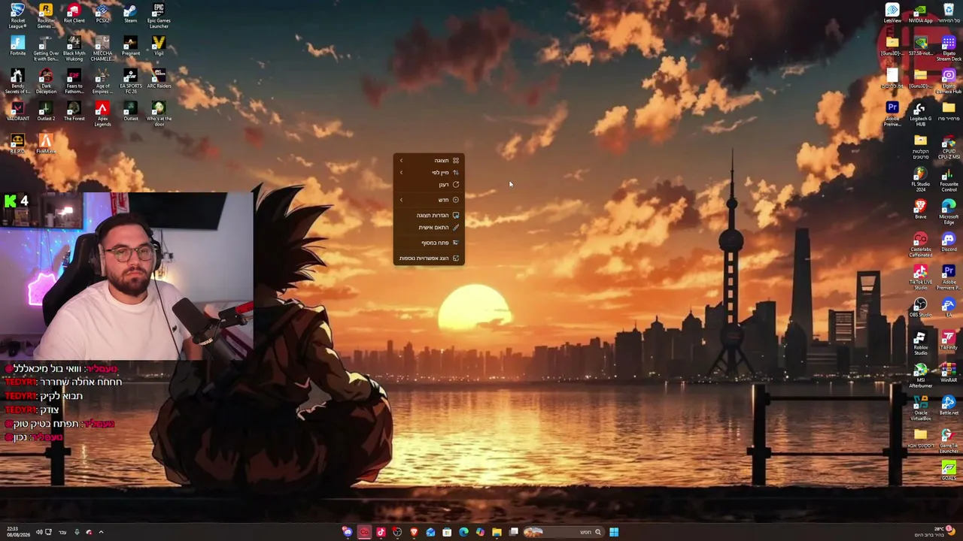Image resolution: width=963 pixels, height=541 pixels.
Task: Select the Logitech G HUB icon
Action: click(x=920, y=114)
